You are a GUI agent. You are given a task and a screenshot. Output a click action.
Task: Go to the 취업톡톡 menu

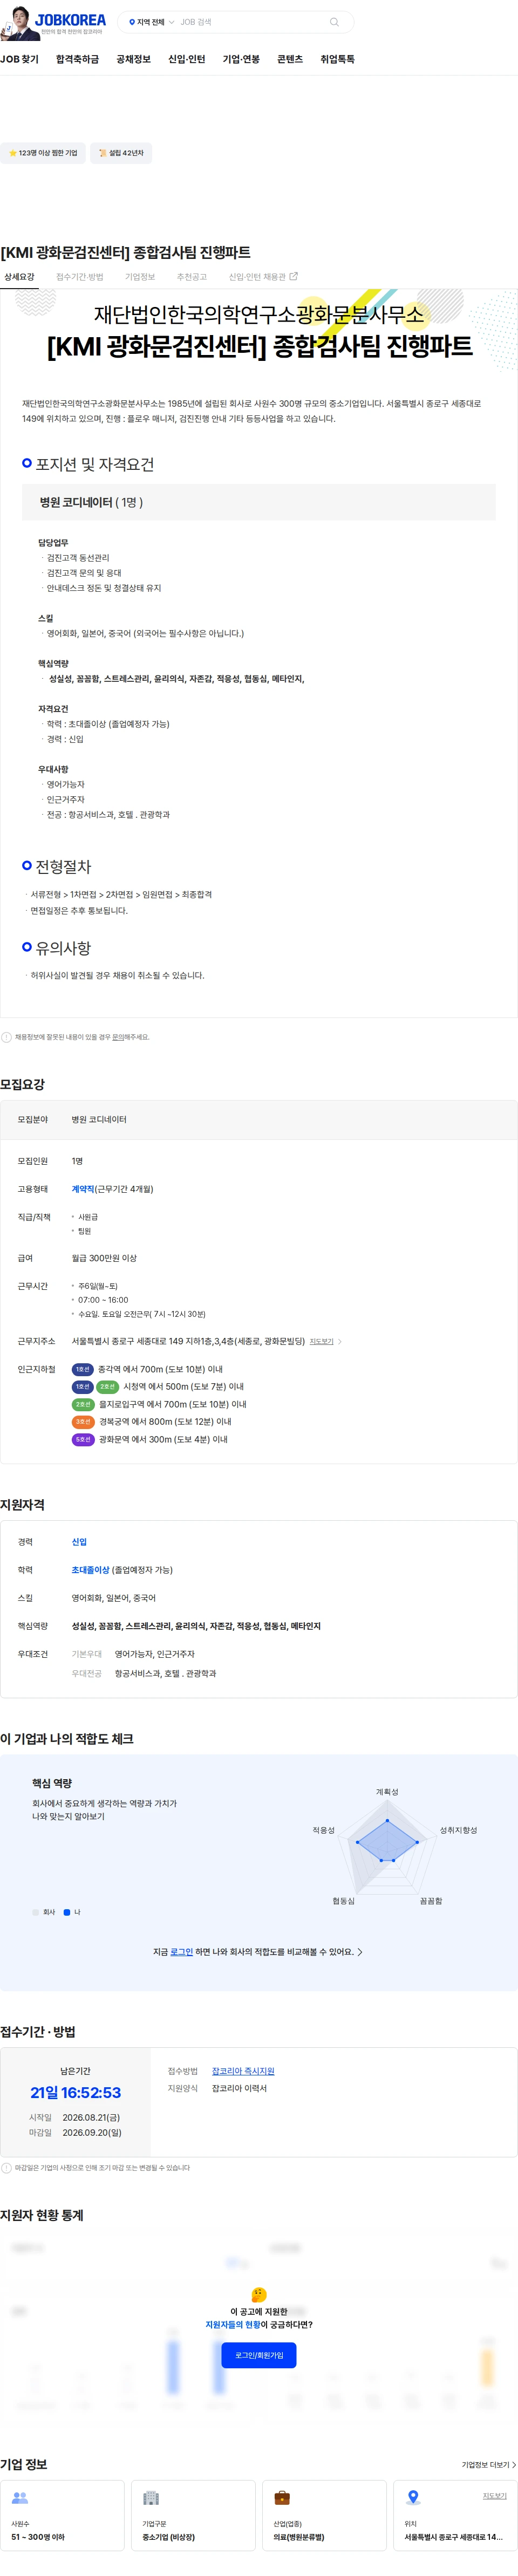coord(337,59)
